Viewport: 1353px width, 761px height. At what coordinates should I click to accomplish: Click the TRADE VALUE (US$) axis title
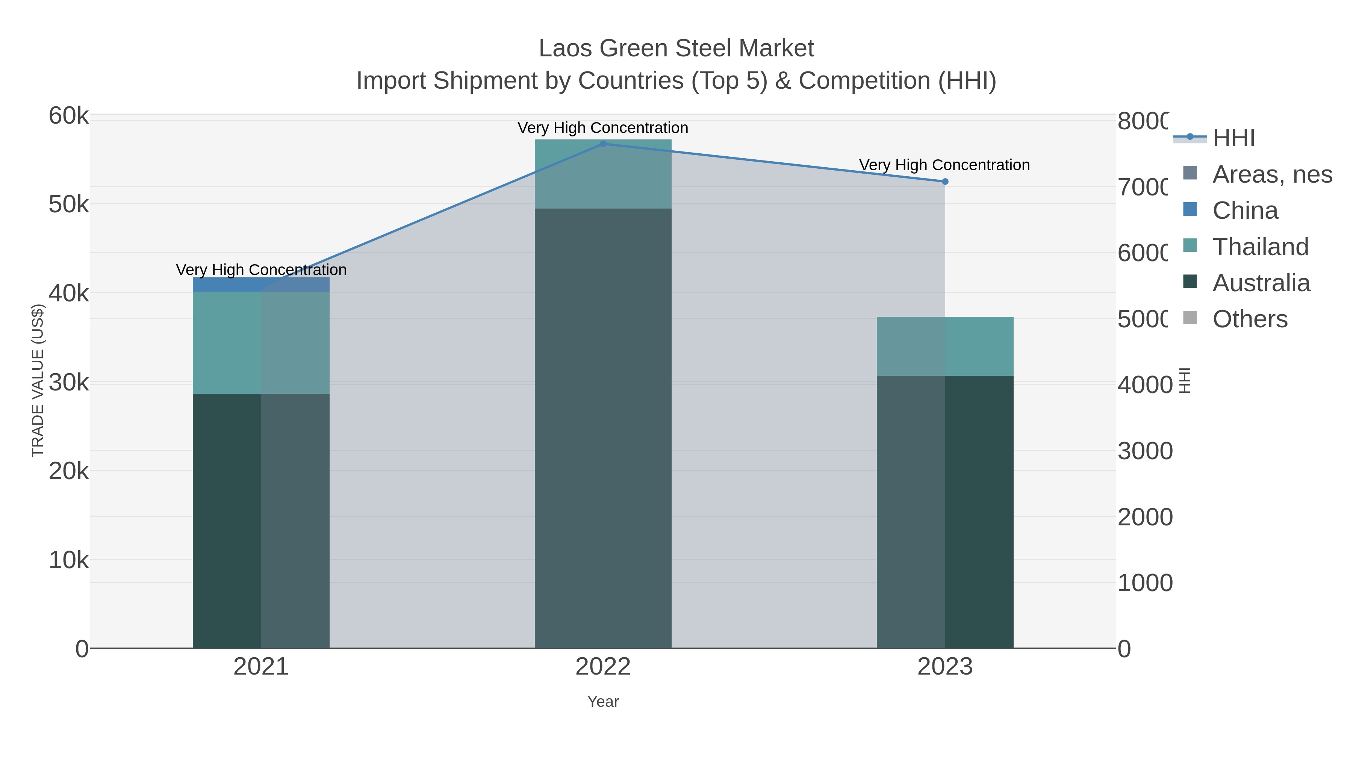pyautogui.click(x=38, y=380)
